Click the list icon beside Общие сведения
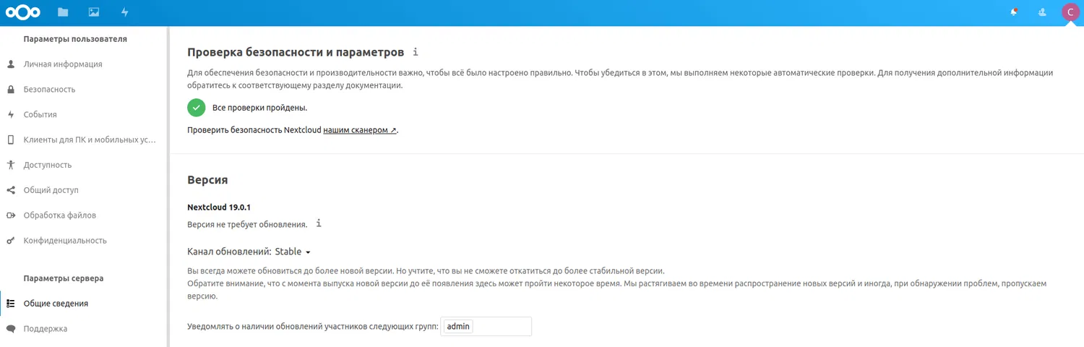Screen dimensions: 1084x347 pos(11,304)
